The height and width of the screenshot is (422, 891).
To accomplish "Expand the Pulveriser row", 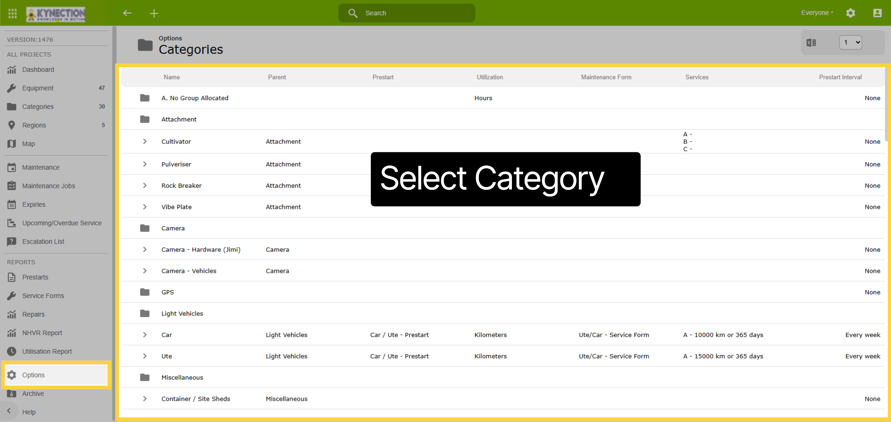I will point(145,164).
